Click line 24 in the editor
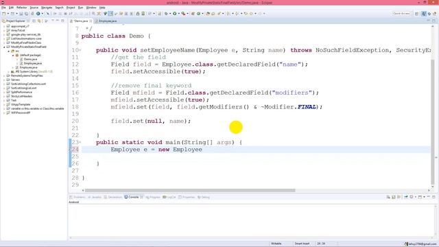Screen dimensions: 439x247 tap(256, 150)
